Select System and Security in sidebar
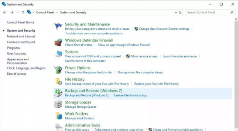The width and height of the screenshot is (238, 131). (21, 30)
